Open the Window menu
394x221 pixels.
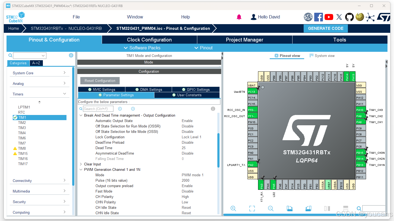point(135,17)
